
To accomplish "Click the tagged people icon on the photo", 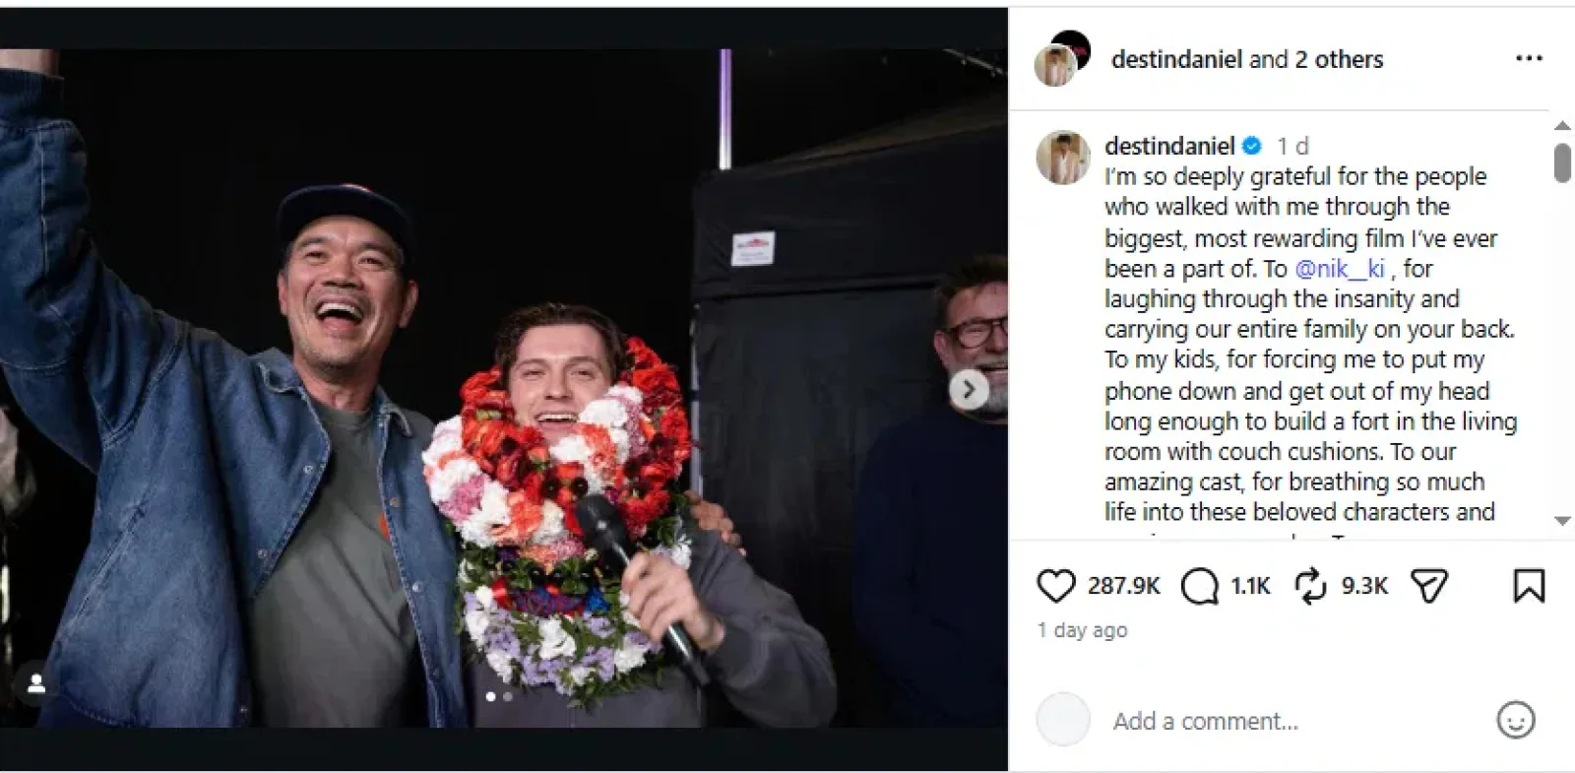I will 36,682.
